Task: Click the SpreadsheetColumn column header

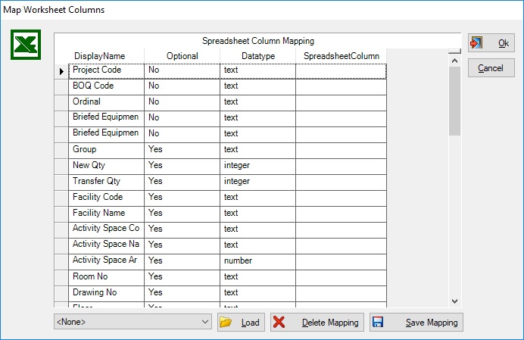Action: (x=341, y=56)
